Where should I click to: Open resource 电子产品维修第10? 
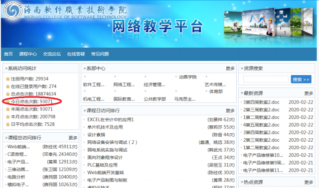point(263,155)
